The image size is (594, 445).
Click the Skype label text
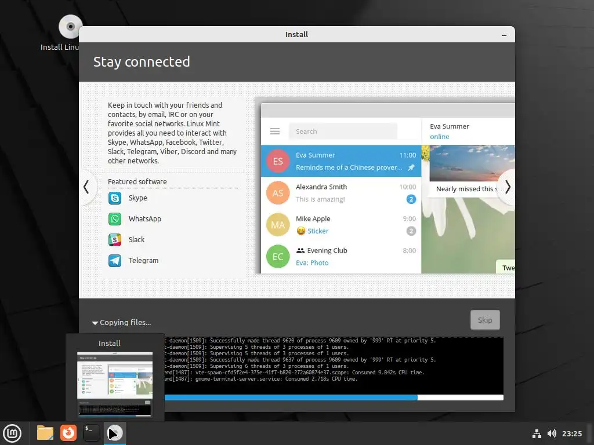137,198
